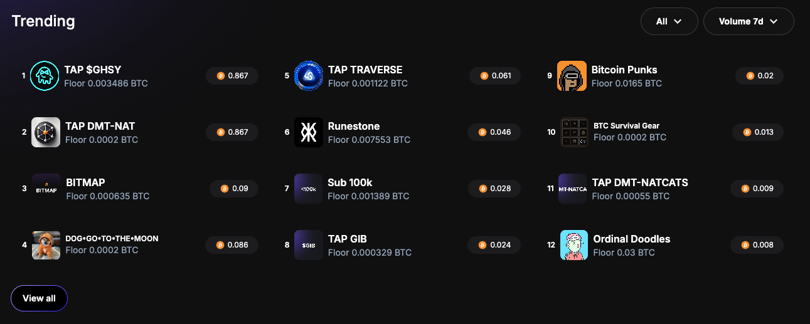Click the 0.02 volume badge for Bitcoin Punks
810x324 pixels.
(x=759, y=76)
